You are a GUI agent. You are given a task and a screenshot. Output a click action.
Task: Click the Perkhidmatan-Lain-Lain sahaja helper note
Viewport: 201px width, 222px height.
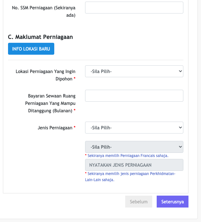click(131, 177)
